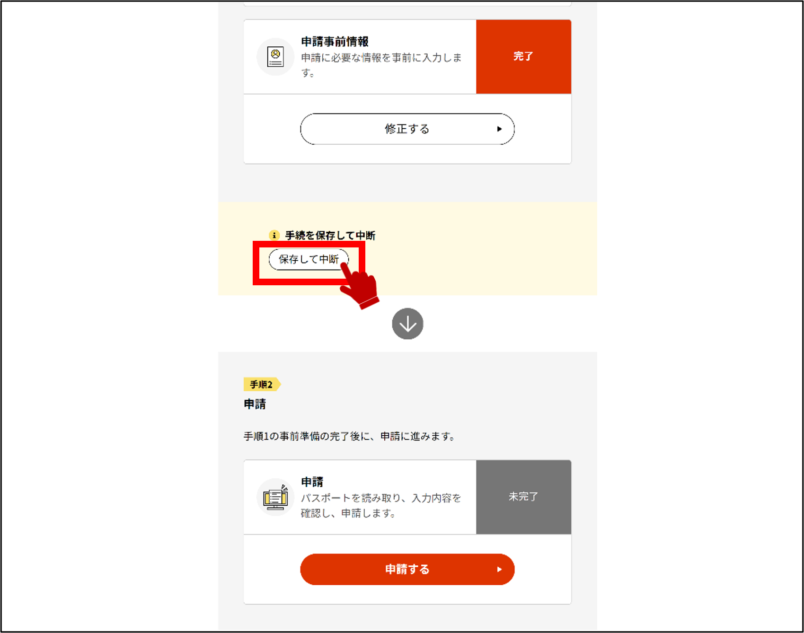Click the text 手順1の事前準備の完了後に、申請に進みます
804x633 pixels.
coord(349,436)
